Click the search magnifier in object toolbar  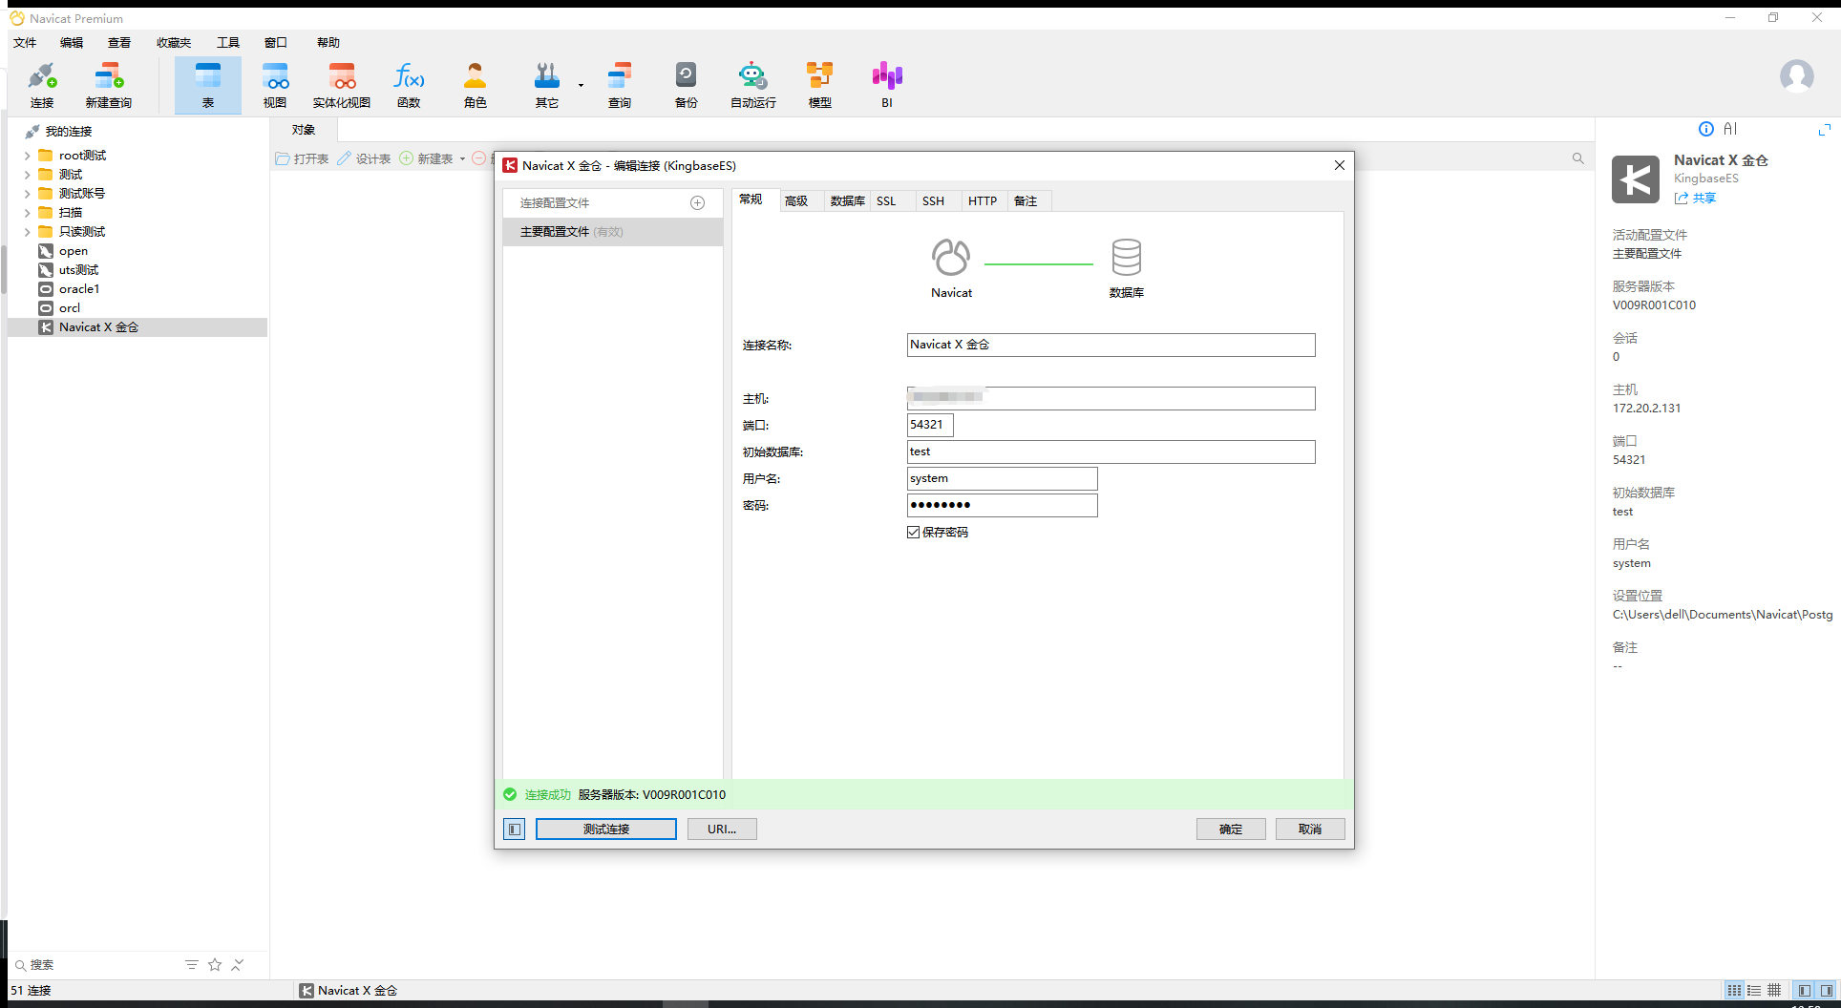tap(1578, 158)
